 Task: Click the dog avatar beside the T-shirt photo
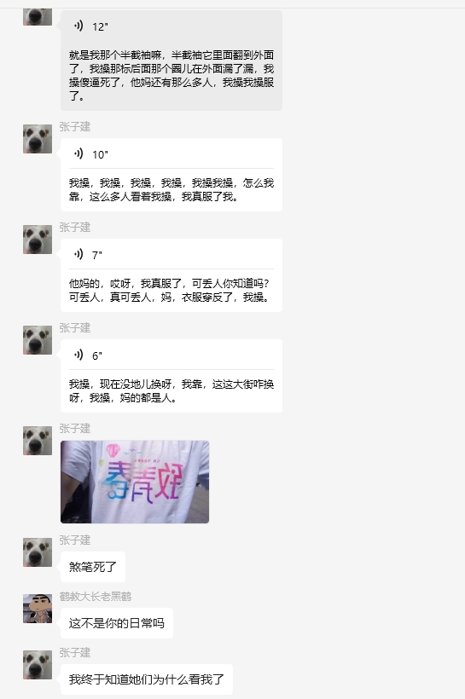[x=38, y=441]
